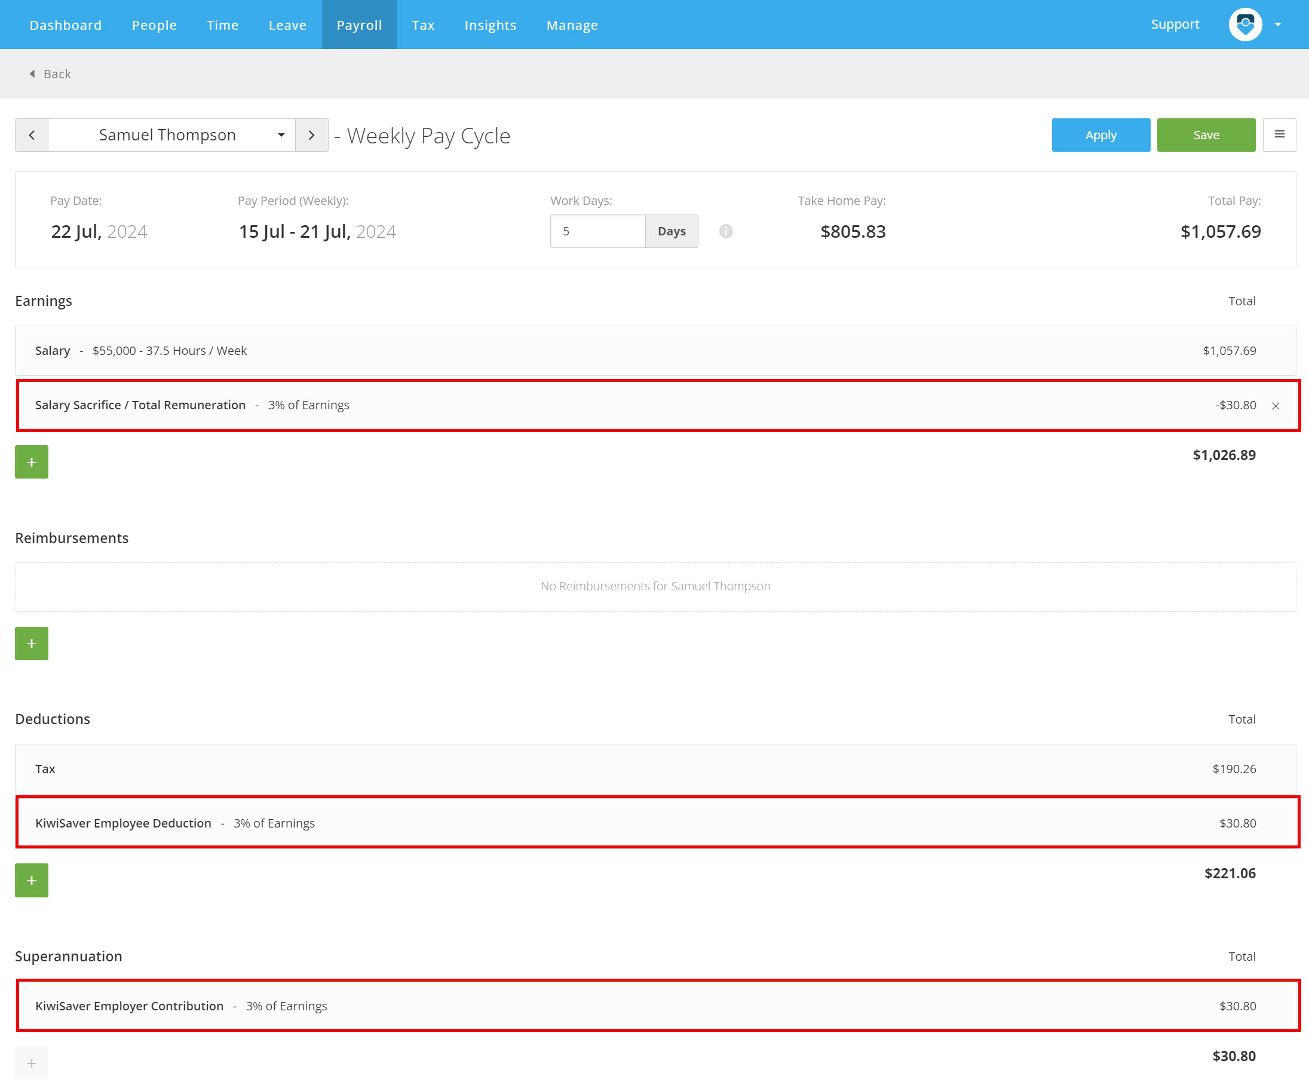
Task: Open the Dashboard menu
Action: pyautogui.click(x=66, y=25)
